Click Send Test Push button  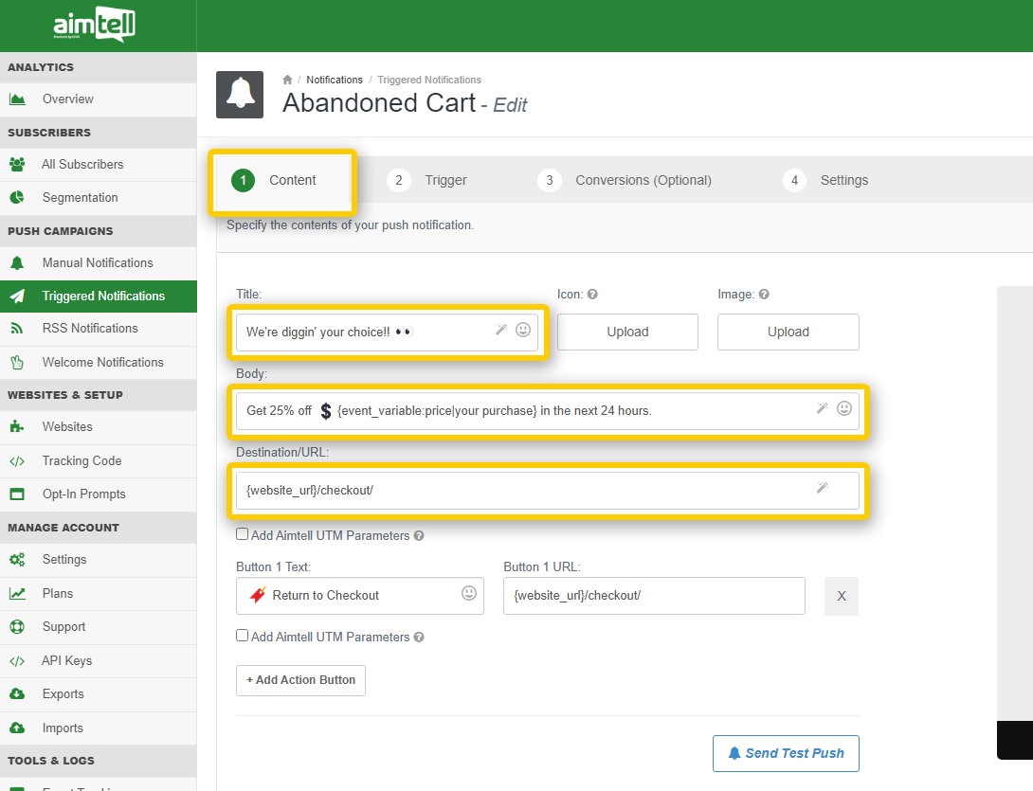point(786,753)
